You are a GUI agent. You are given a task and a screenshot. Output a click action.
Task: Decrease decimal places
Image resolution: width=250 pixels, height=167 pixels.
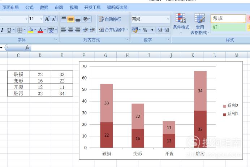coord(167,30)
